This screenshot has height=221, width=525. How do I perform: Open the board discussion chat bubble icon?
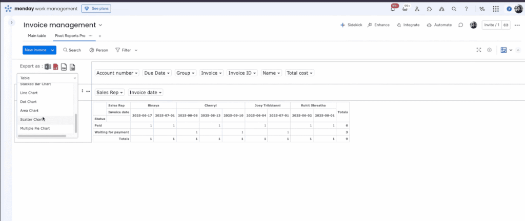click(x=461, y=25)
